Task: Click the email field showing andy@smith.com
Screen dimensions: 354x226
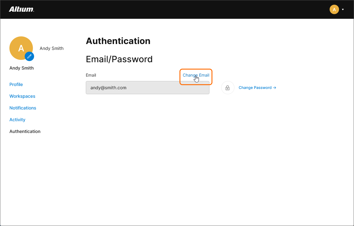Action: (x=147, y=88)
